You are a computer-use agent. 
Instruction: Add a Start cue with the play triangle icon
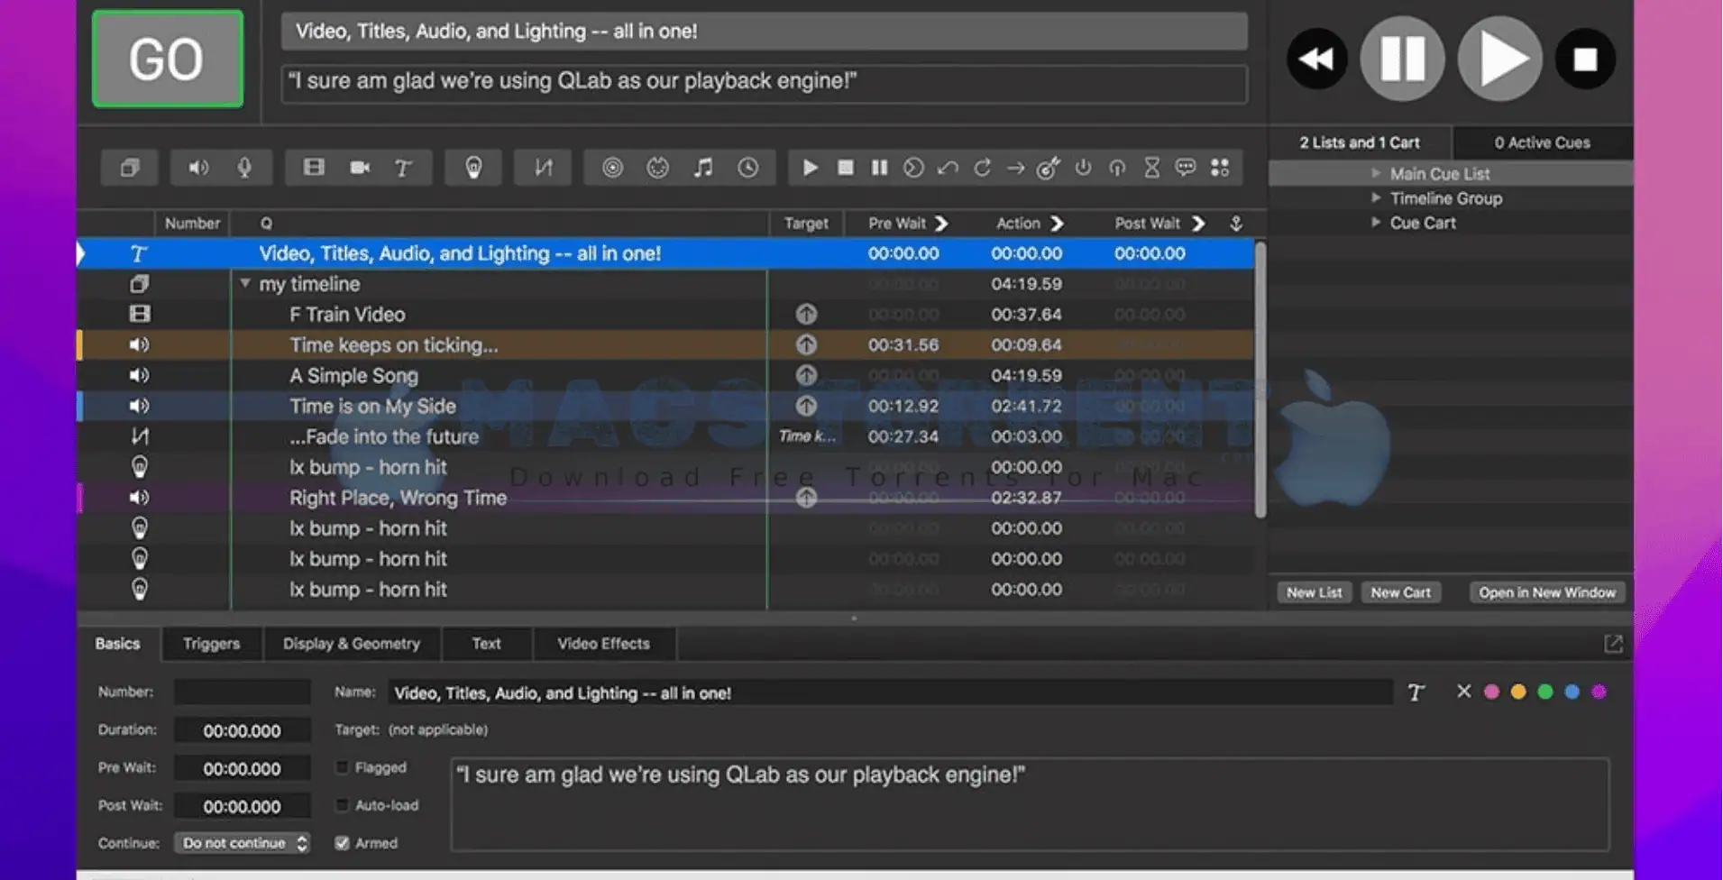point(810,168)
